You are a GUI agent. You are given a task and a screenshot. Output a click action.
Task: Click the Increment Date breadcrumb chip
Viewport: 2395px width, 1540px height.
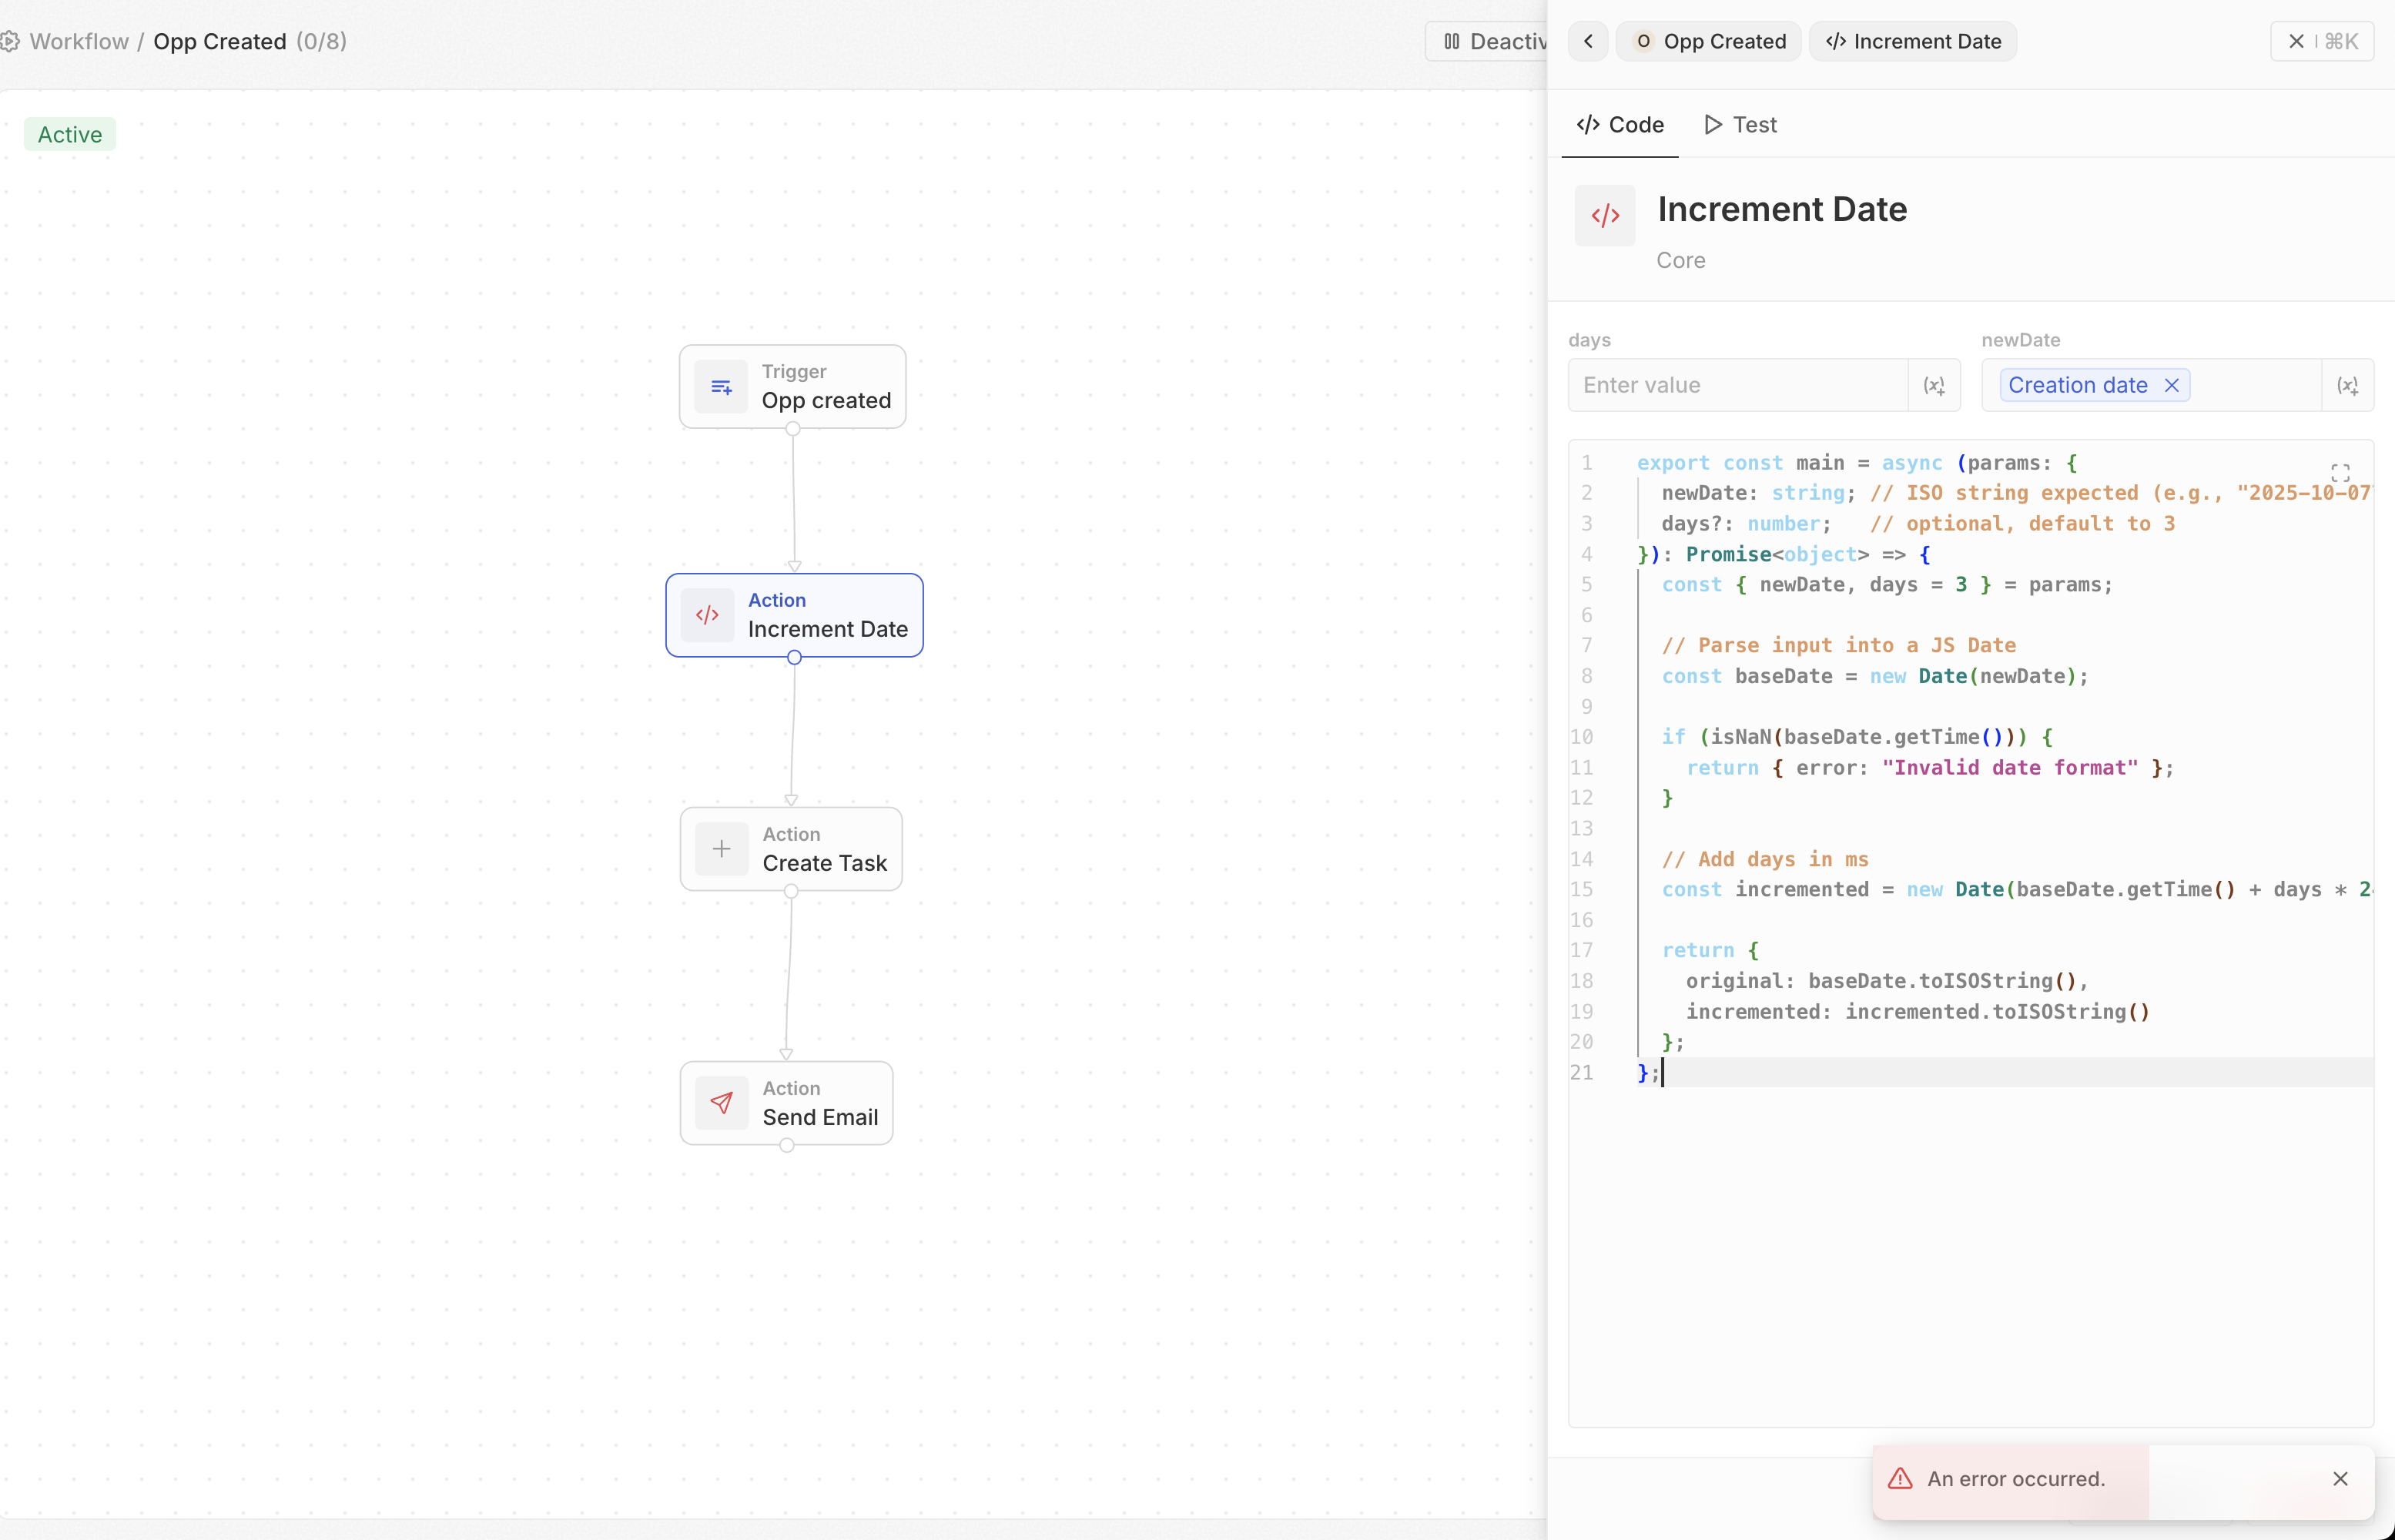pos(1913,42)
